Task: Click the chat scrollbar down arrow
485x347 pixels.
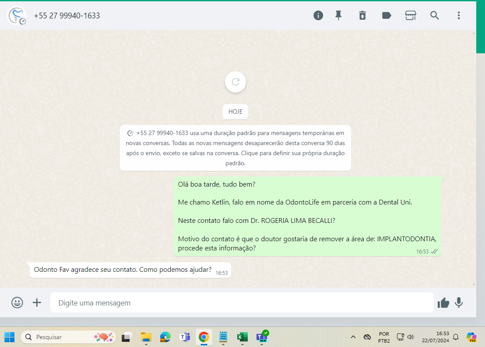Action: (x=474, y=285)
